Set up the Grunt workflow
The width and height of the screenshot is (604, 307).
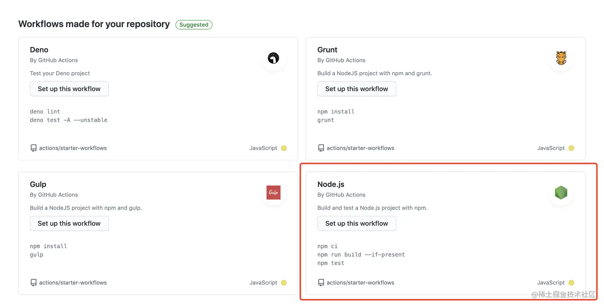coord(356,89)
